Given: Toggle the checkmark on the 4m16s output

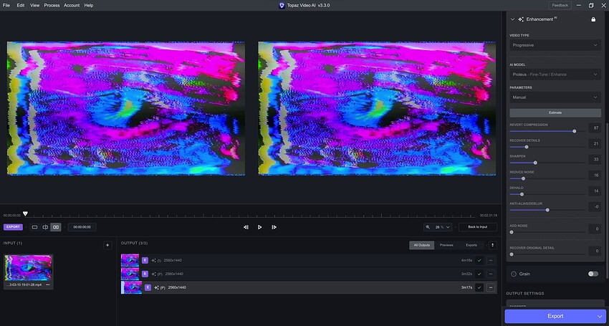Looking at the screenshot, I should [x=479, y=260].
